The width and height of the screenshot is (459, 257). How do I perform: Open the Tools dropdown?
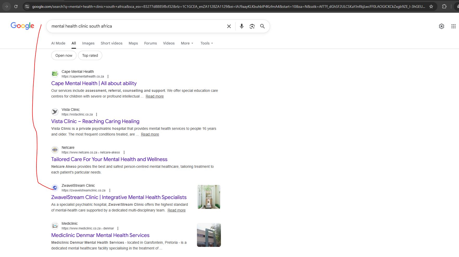pyautogui.click(x=206, y=43)
